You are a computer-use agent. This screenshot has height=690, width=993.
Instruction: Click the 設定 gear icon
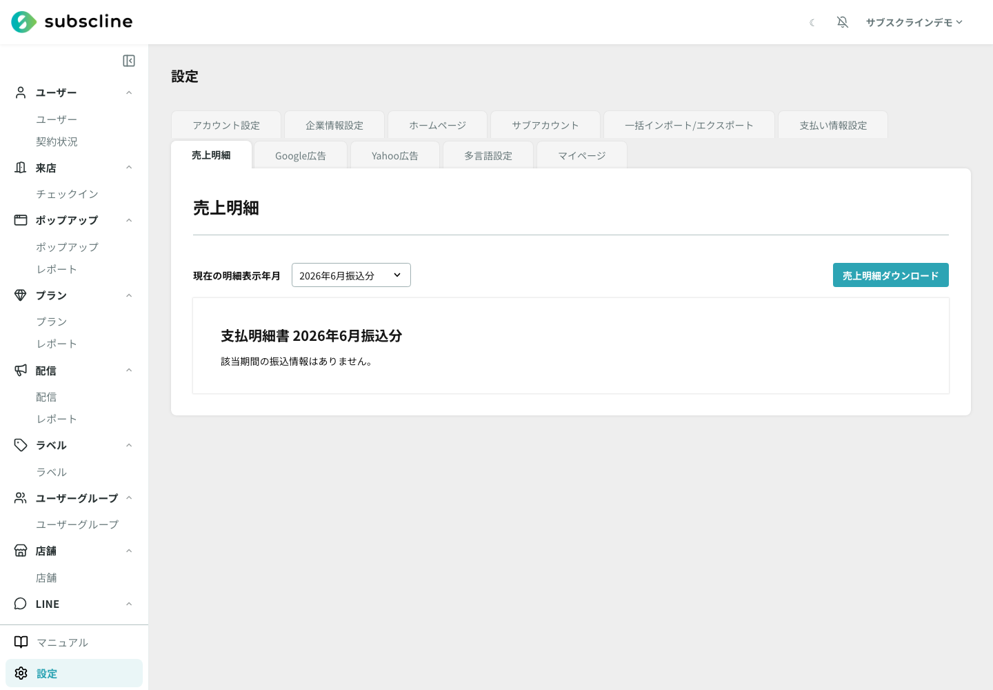click(x=21, y=673)
